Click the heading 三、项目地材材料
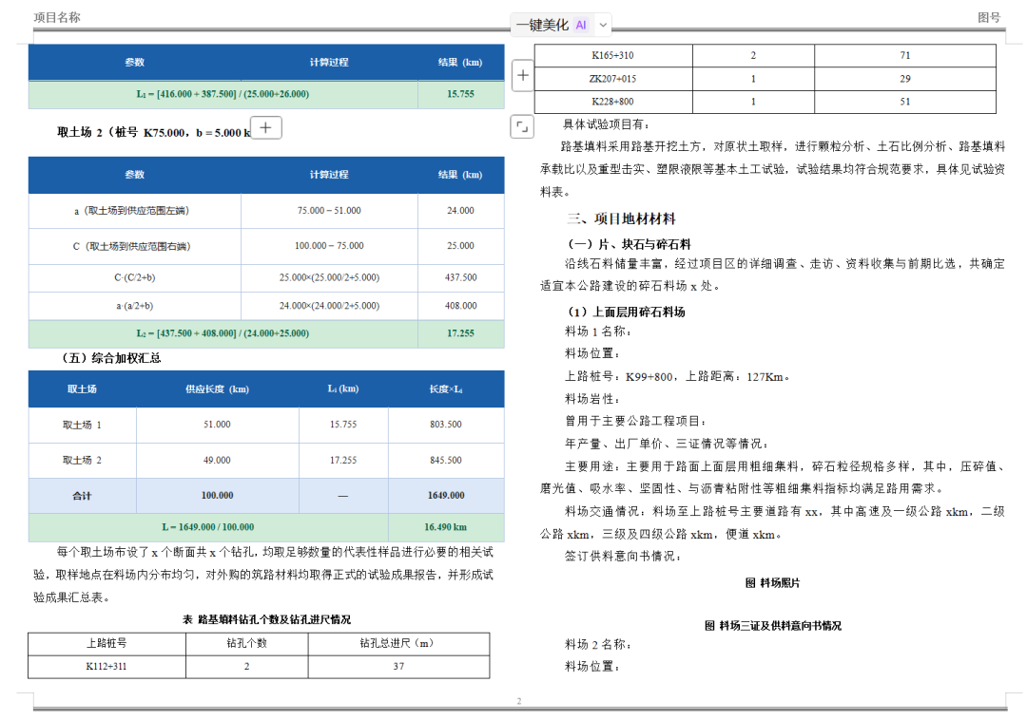The image size is (1027, 720). tap(622, 218)
